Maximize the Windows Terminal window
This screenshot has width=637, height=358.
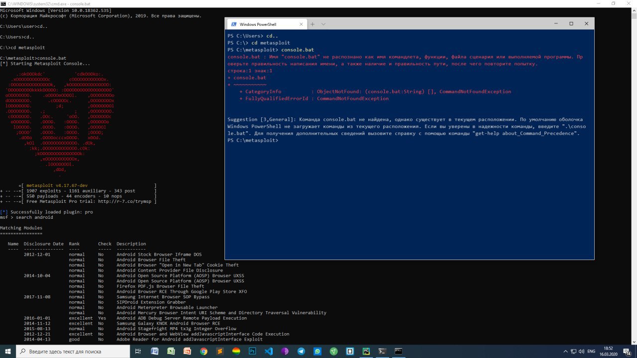click(x=571, y=23)
